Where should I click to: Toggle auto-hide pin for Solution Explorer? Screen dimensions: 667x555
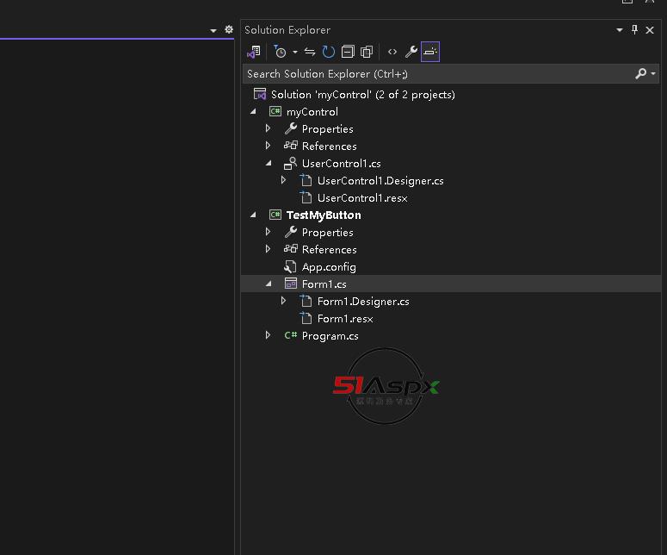[635, 30]
